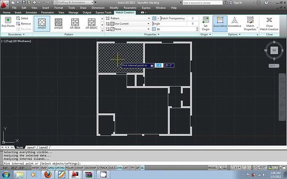
Task: Toggle ORTHO mode in status bar
Action: point(60,168)
